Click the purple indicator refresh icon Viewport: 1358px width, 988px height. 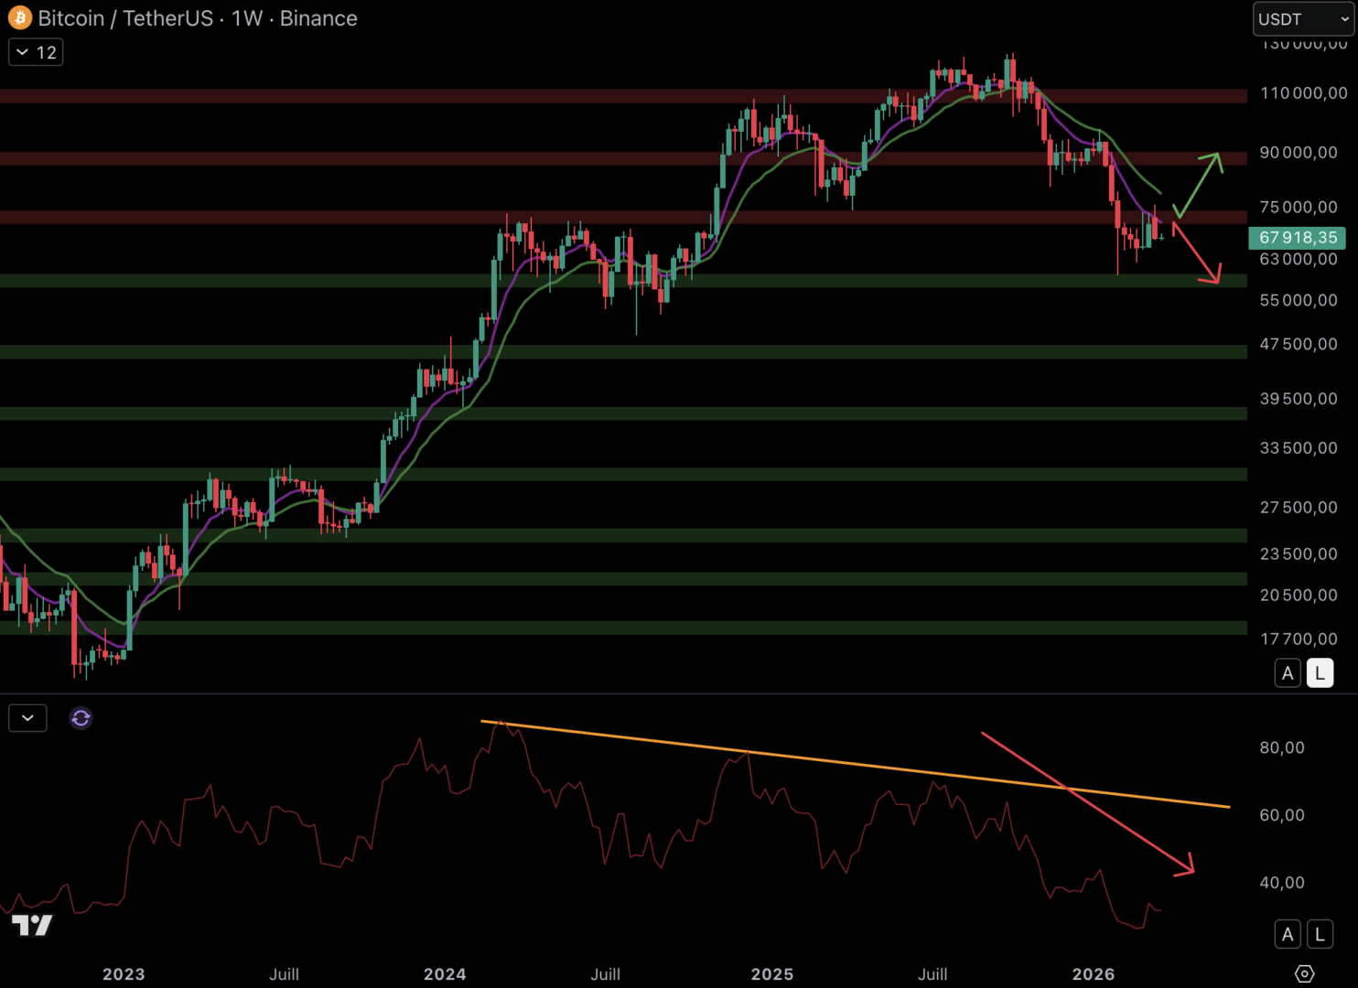81,718
